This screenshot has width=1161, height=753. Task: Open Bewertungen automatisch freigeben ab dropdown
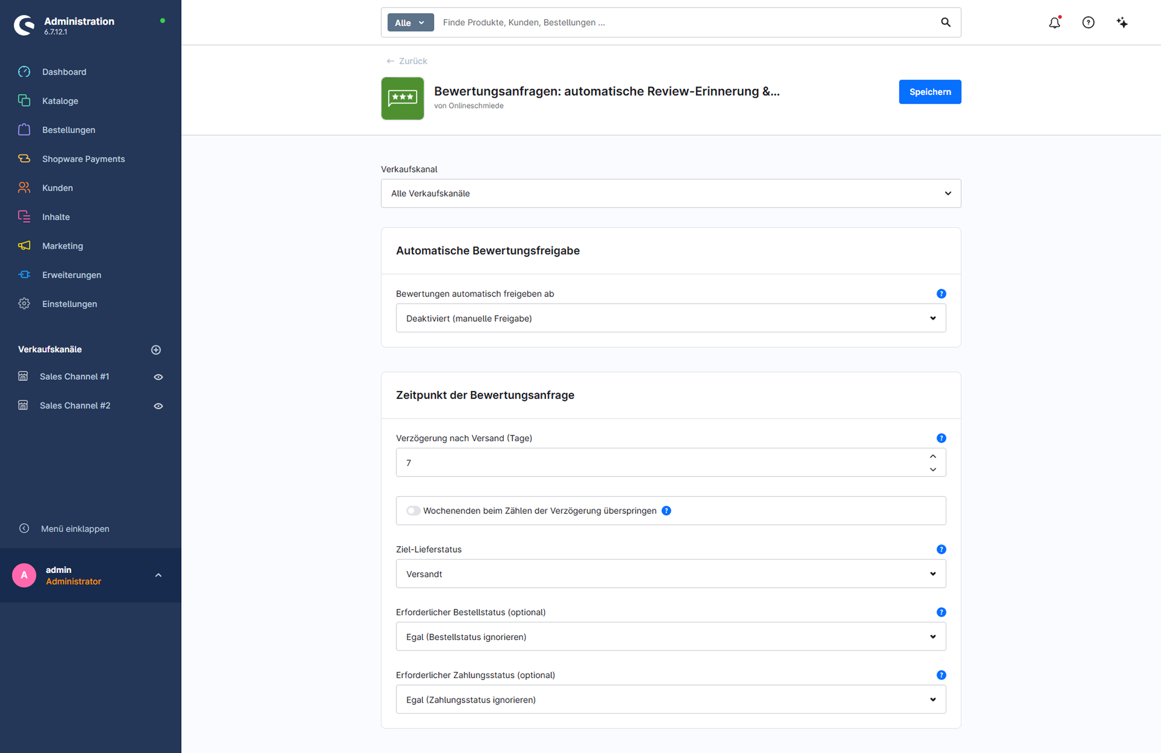(671, 318)
